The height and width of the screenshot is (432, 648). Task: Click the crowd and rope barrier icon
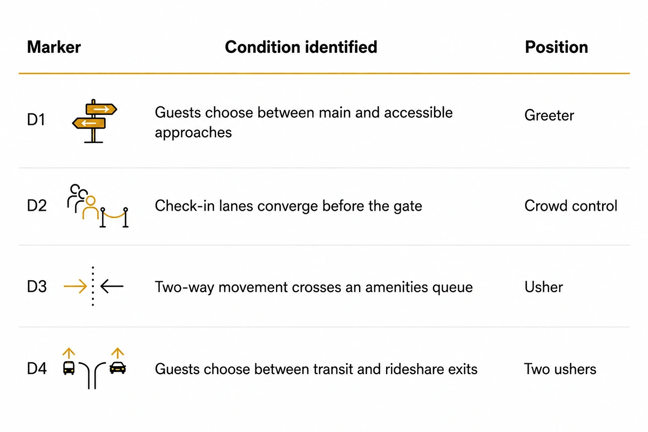tap(98, 206)
